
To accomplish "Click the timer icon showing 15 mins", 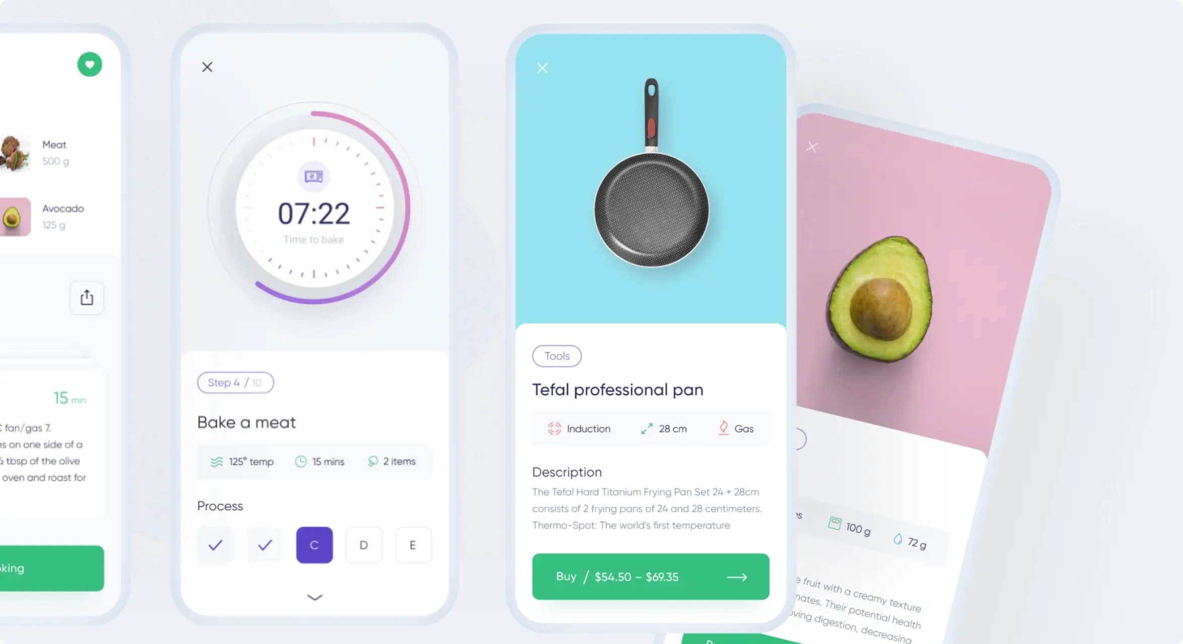I will [301, 461].
